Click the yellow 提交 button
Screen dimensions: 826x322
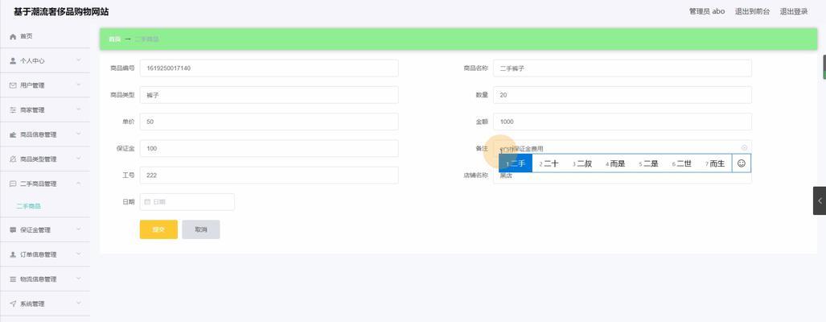coord(158,229)
